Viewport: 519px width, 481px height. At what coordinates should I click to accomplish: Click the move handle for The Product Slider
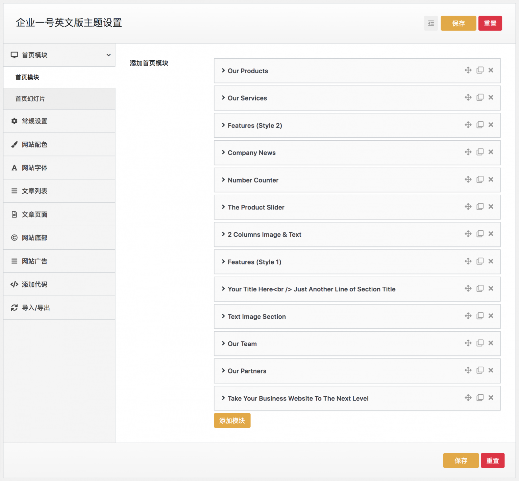coord(468,206)
